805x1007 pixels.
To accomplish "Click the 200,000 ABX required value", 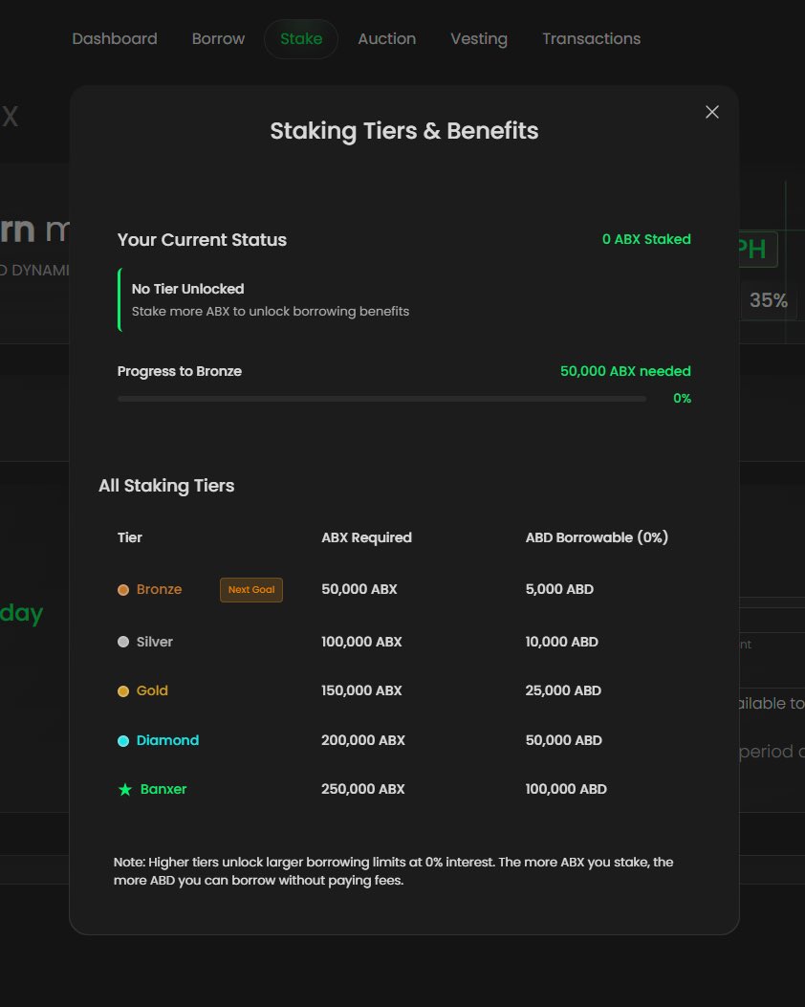I will [x=363, y=740].
